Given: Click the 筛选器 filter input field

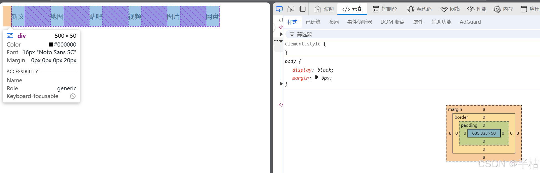Looking at the screenshot, I should pos(412,34).
